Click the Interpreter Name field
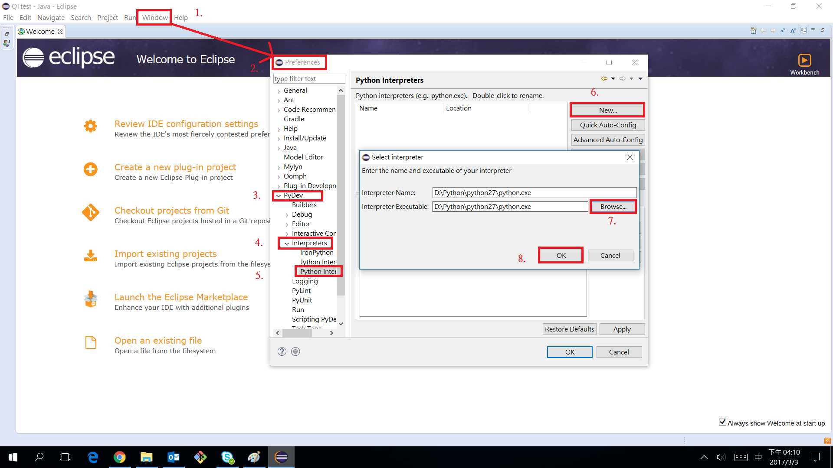Image resolution: width=833 pixels, height=468 pixels. tap(535, 192)
